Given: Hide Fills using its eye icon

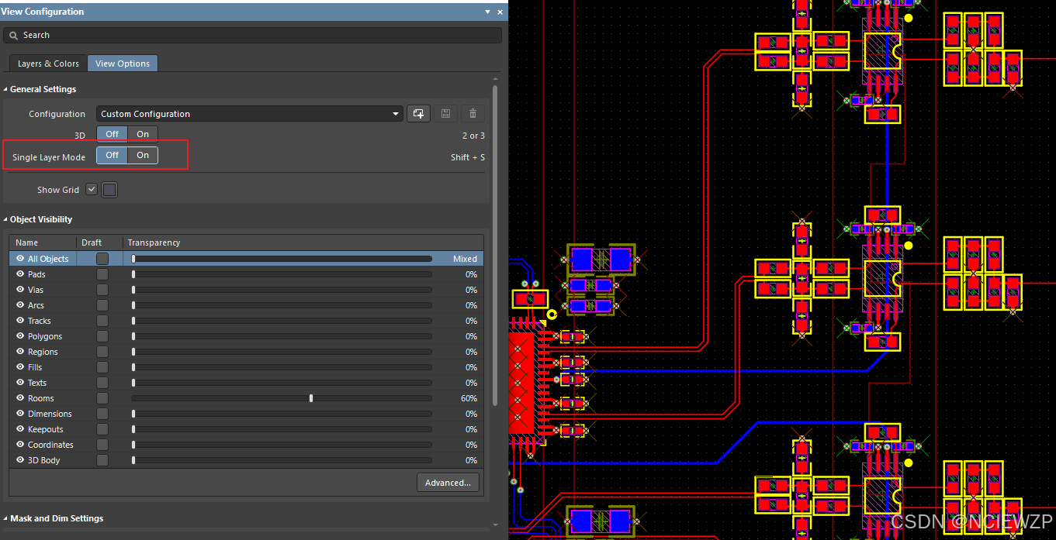Looking at the screenshot, I should tap(20, 367).
